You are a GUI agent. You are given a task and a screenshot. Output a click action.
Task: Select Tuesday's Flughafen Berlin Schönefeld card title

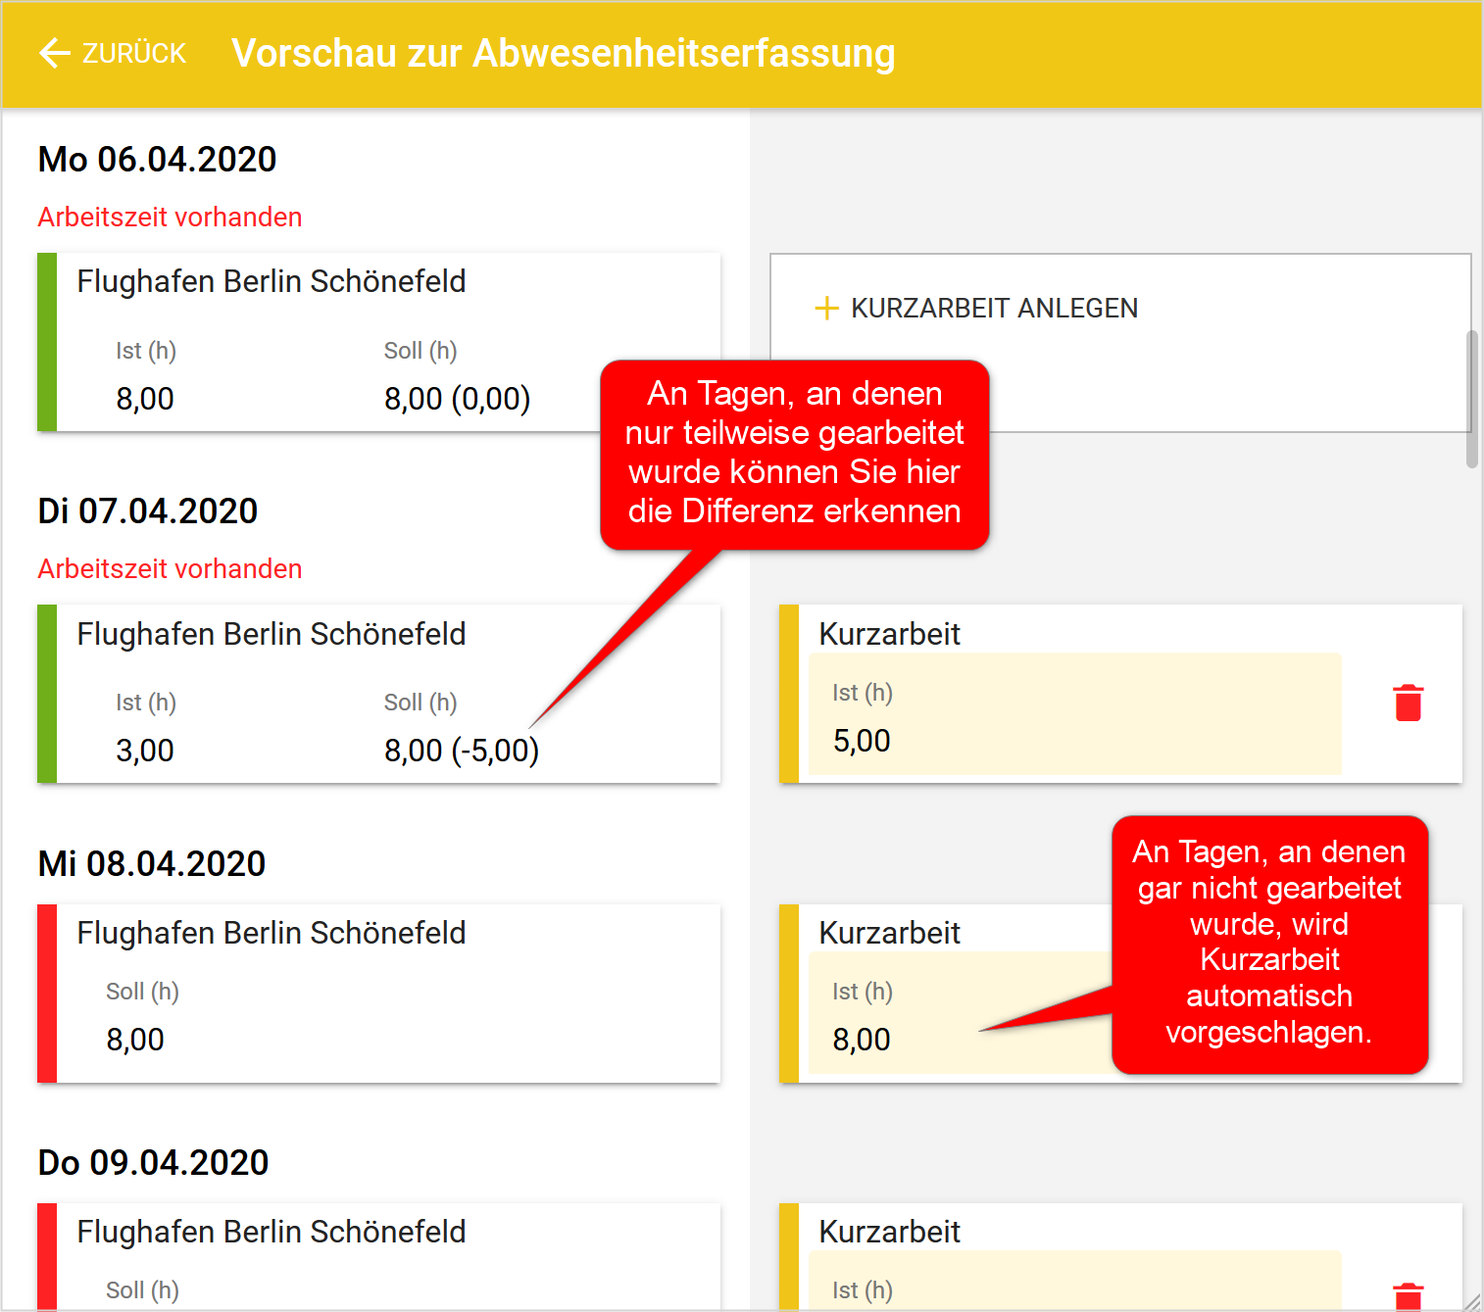(272, 634)
